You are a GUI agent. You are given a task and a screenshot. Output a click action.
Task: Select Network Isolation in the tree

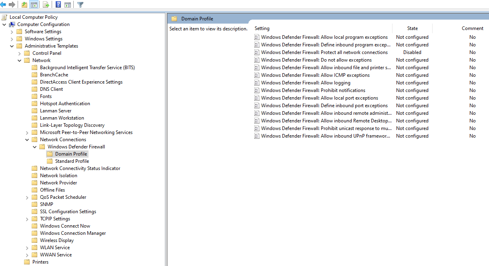point(58,176)
